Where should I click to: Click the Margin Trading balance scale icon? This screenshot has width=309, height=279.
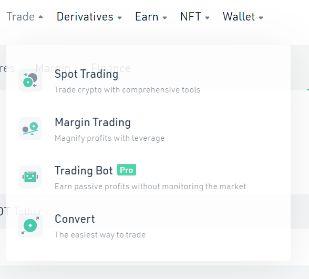(30, 128)
